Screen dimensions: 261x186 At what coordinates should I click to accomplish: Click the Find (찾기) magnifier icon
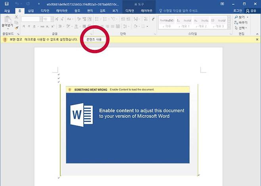tap(236, 17)
